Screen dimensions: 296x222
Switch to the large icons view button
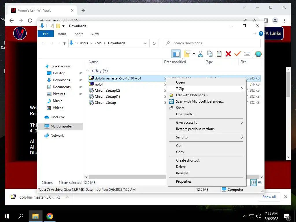[x=260, y=182]
